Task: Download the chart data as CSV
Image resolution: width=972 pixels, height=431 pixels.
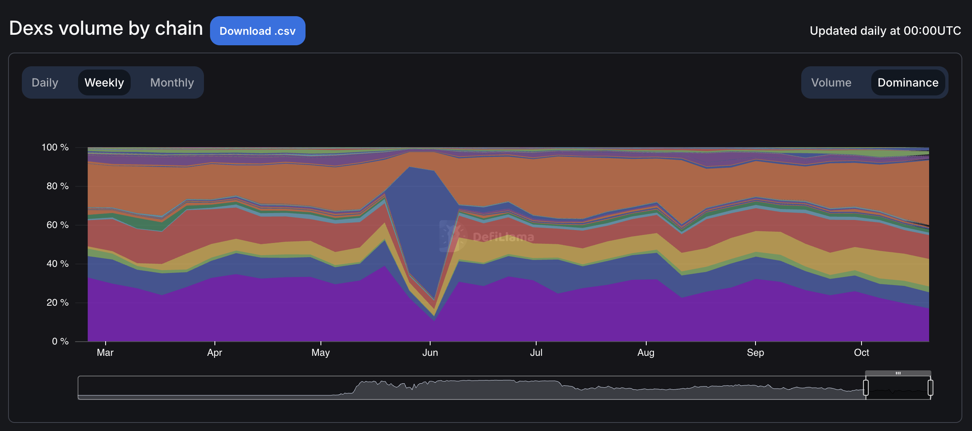Action: (x=258, y=30)
